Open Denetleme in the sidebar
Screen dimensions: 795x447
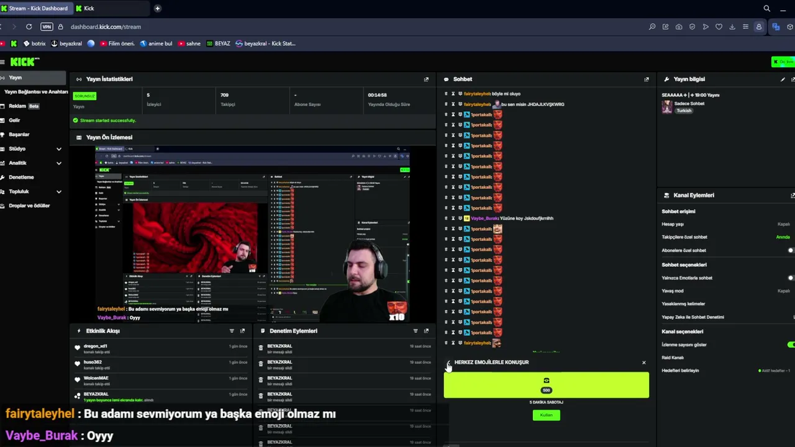21,178
